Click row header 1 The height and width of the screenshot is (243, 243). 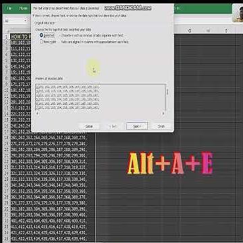tap(7, 36)
